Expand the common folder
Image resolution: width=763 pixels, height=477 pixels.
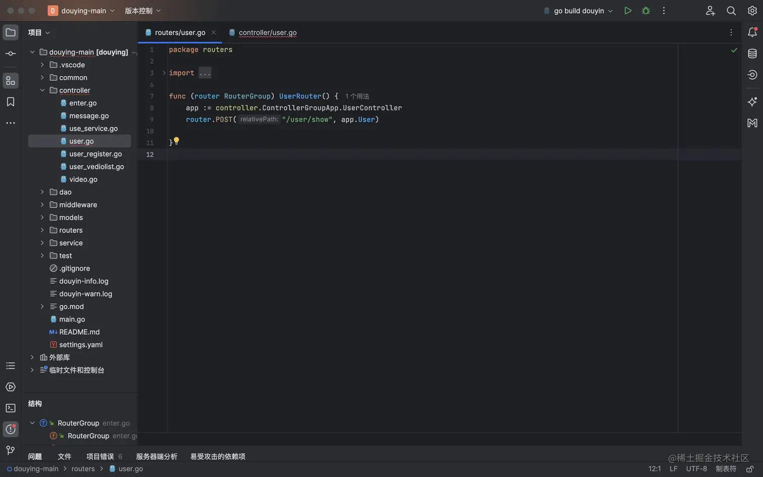(42, 78)
